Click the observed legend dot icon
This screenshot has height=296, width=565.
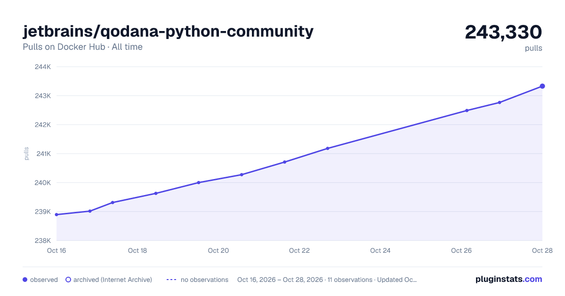25,280
